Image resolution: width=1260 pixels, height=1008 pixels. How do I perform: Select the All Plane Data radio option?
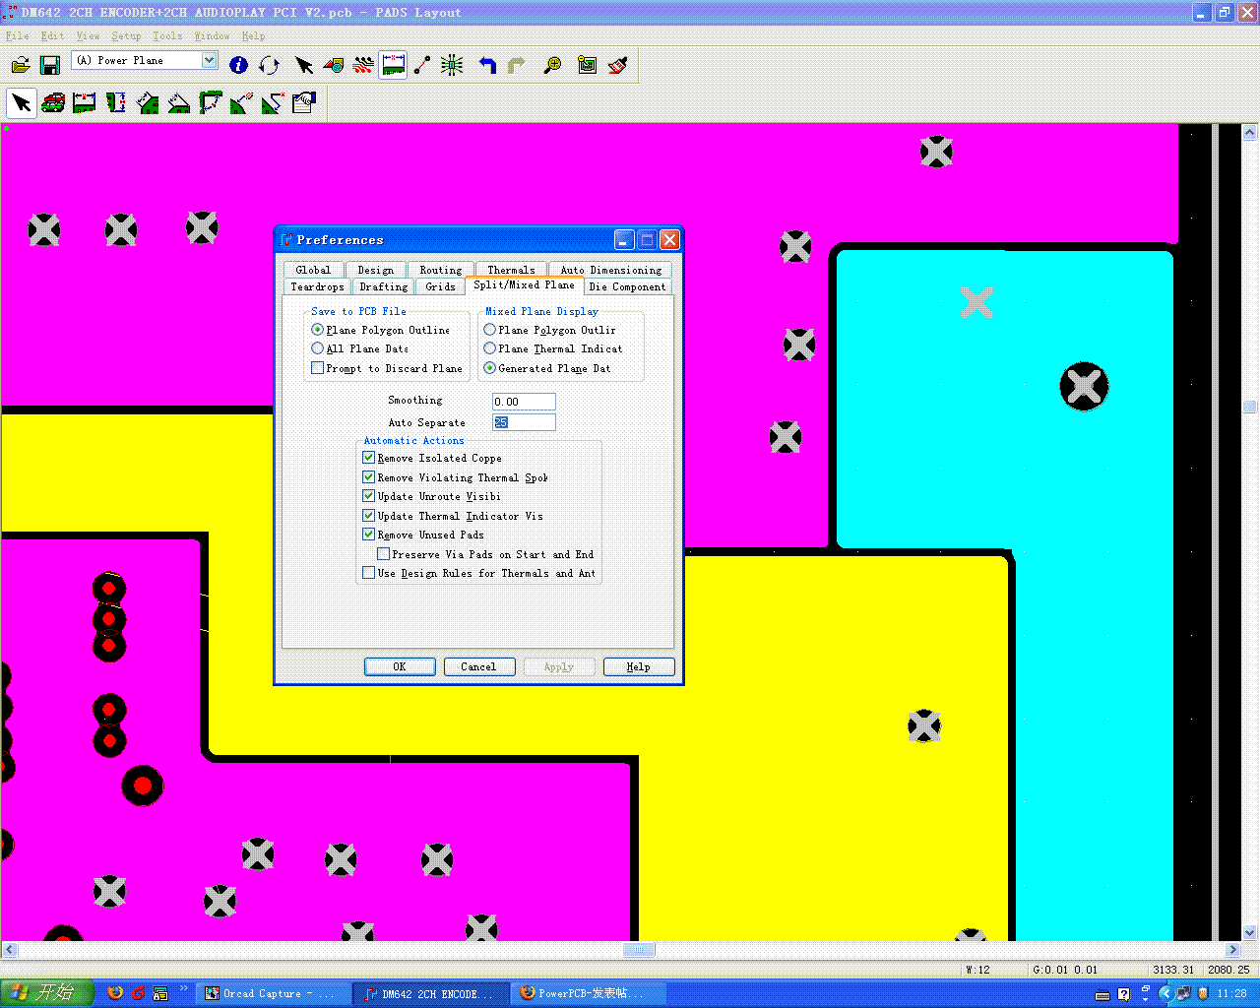pyautogui.click(x=317, y=348)
